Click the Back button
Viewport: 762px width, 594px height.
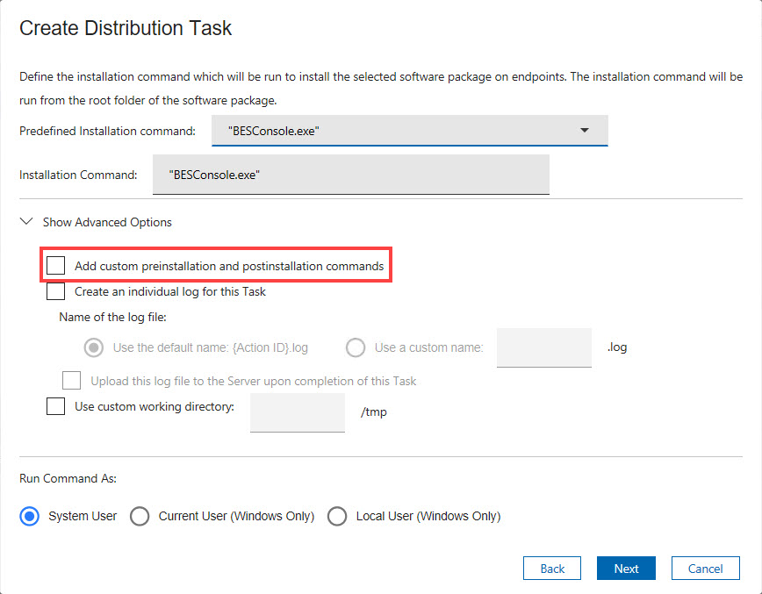tap(551, 568)
